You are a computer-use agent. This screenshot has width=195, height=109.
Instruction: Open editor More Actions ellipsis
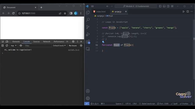tap(192, 12)
